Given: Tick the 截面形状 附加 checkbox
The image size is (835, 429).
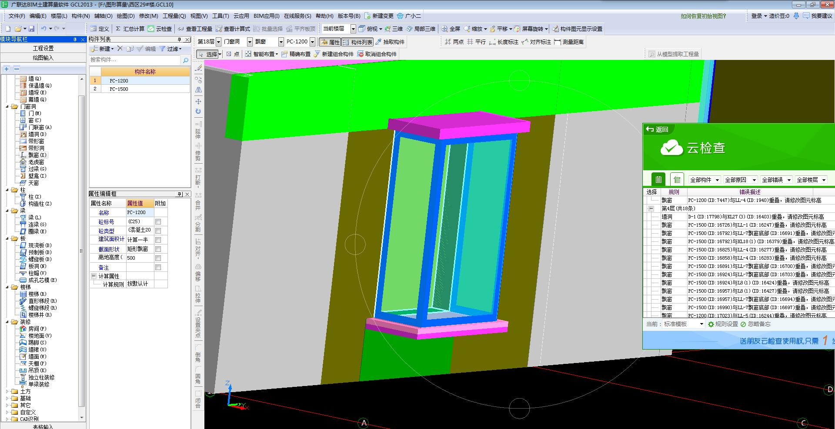Looking at the screenshot, I should click(158, 249).
